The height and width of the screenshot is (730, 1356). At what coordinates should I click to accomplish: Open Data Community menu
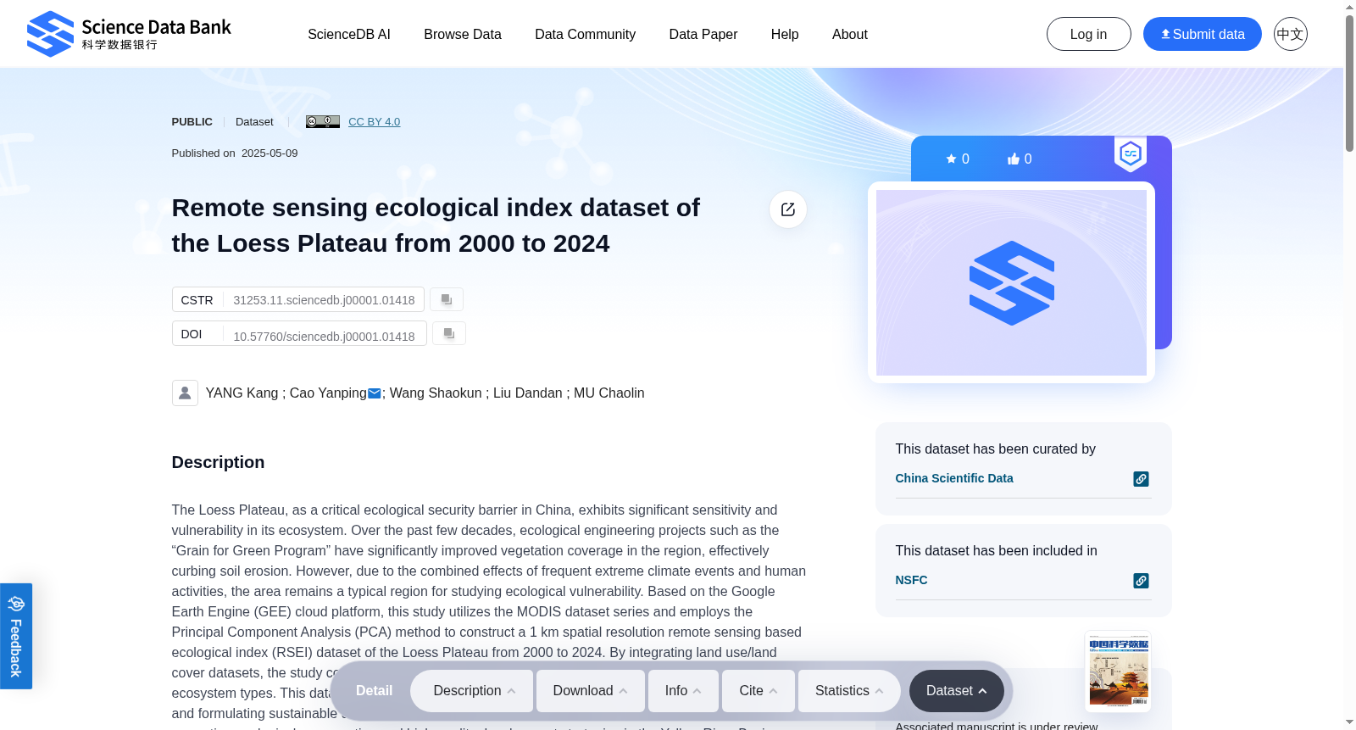(585, 34)
